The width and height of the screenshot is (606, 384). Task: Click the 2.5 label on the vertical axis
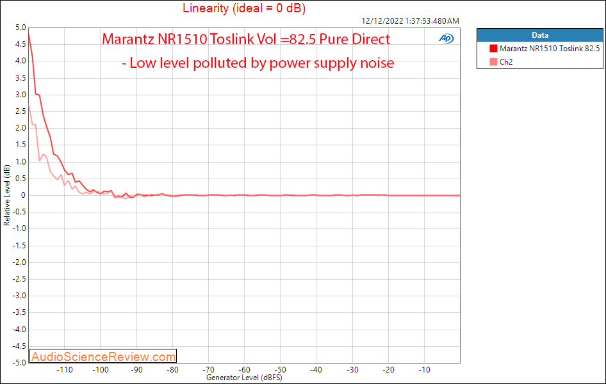[21, 111]
